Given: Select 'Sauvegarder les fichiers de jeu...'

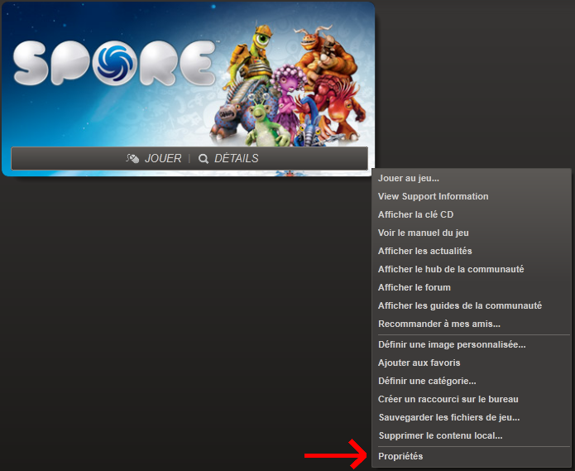Looking at the screenshot, I should pyautogui.click(x=472, y=417).
